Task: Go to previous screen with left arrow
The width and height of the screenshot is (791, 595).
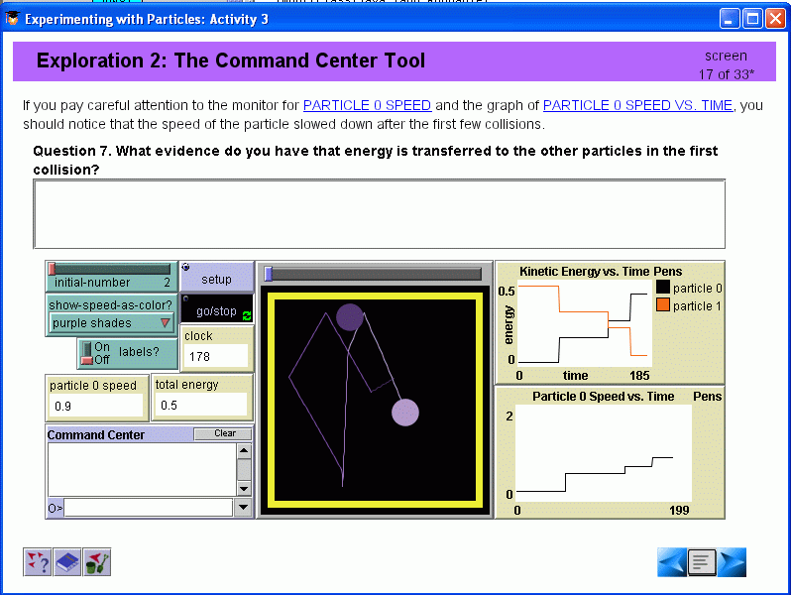Action: click(x=671, y=562)
